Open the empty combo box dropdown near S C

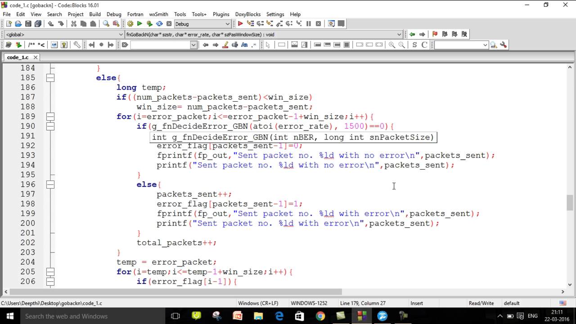coord(485,45)
